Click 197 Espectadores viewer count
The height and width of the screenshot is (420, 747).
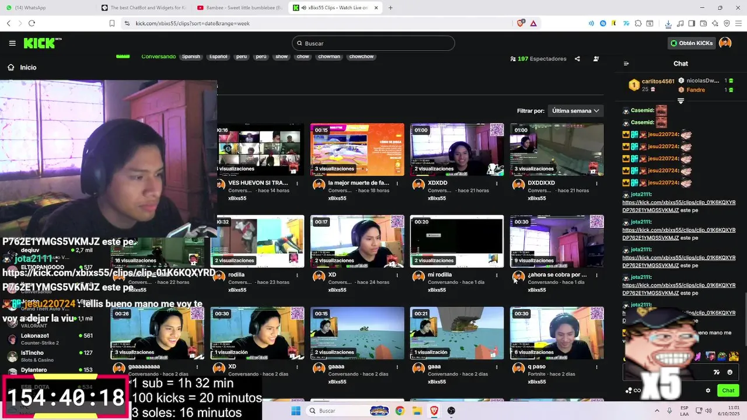(x=538, y=59)
